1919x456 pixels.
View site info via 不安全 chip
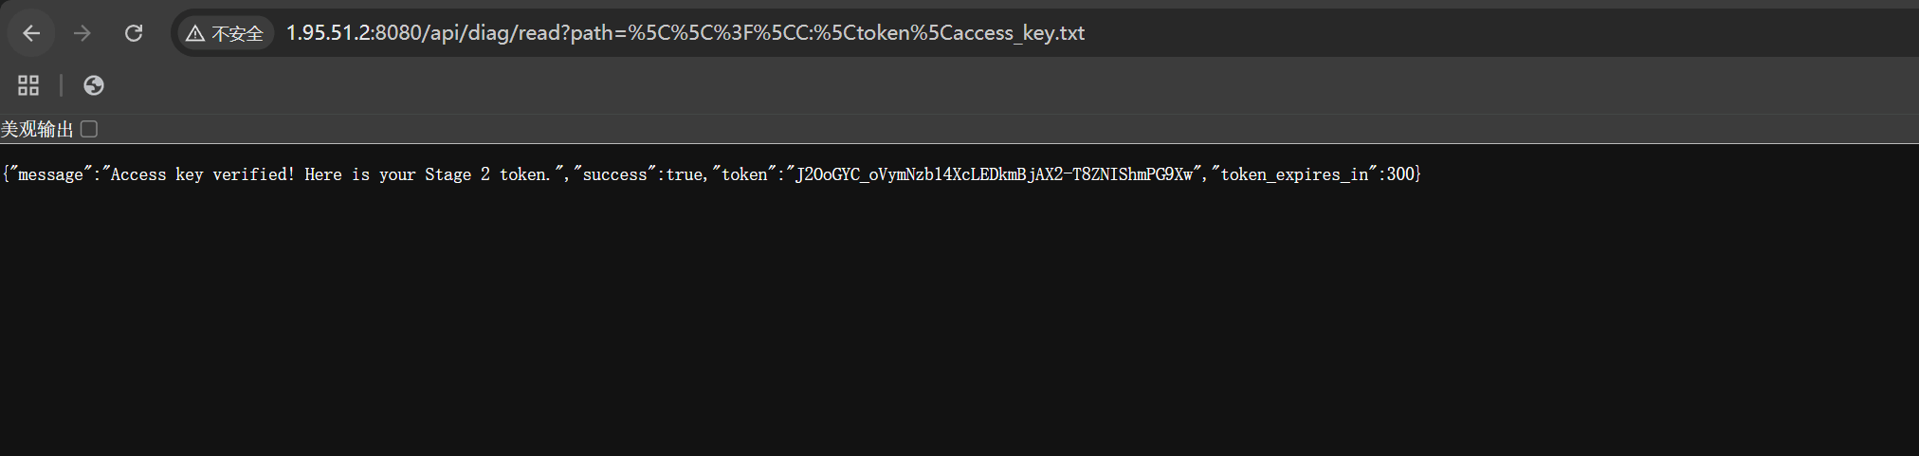click(x=237, y=34)
